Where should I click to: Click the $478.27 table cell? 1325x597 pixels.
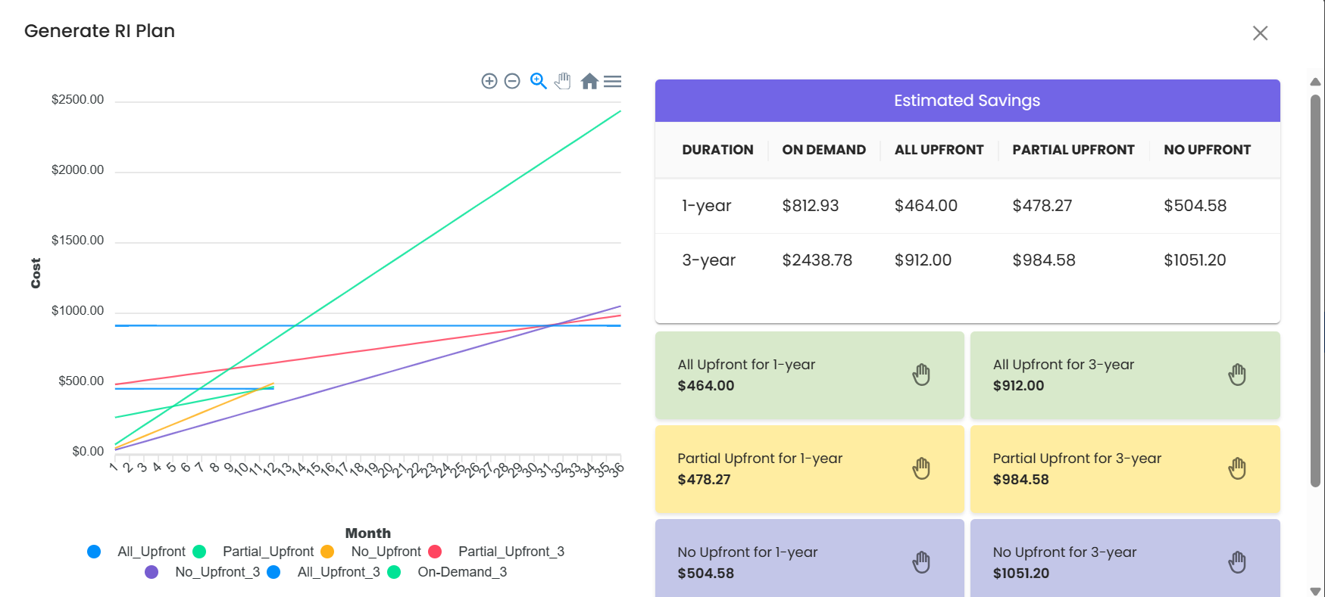1042,206
